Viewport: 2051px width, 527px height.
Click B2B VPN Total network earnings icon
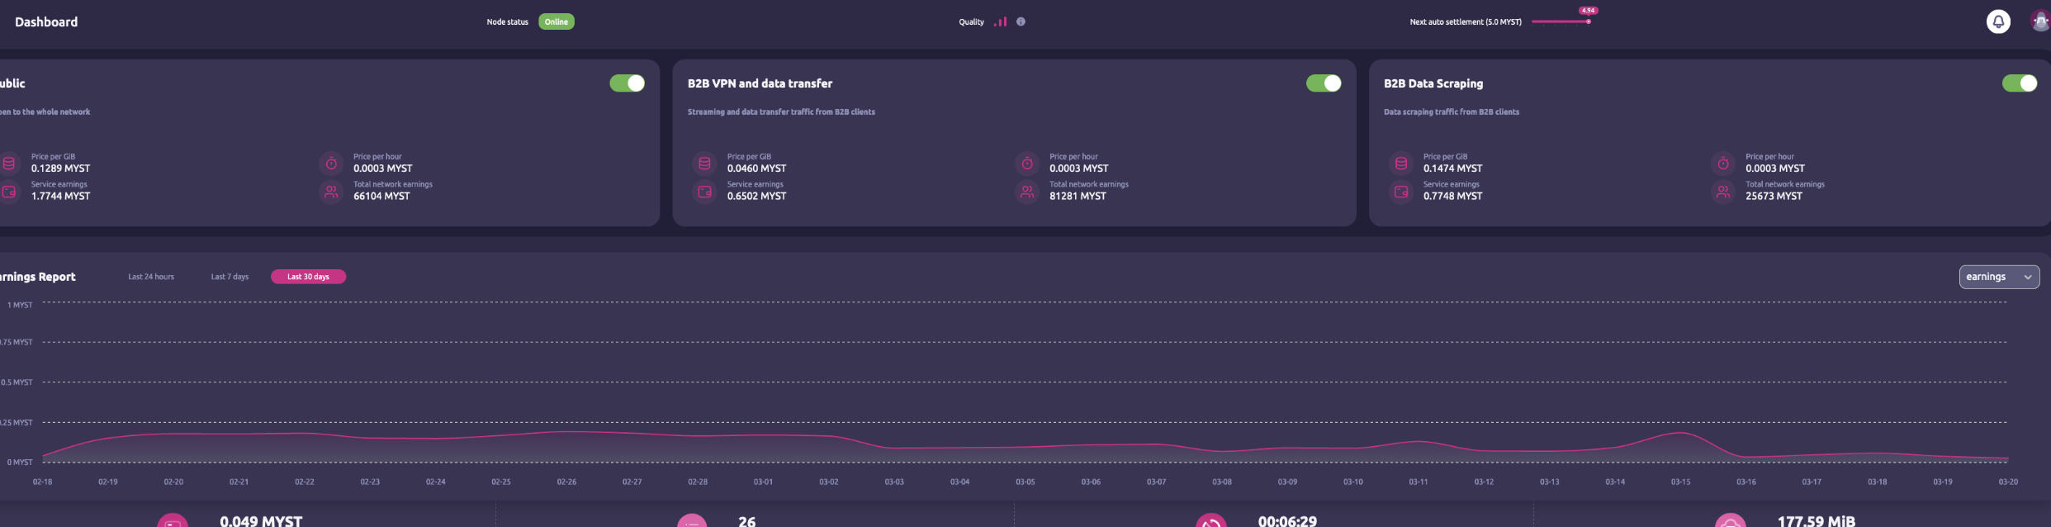click(x=1027, y=192)
